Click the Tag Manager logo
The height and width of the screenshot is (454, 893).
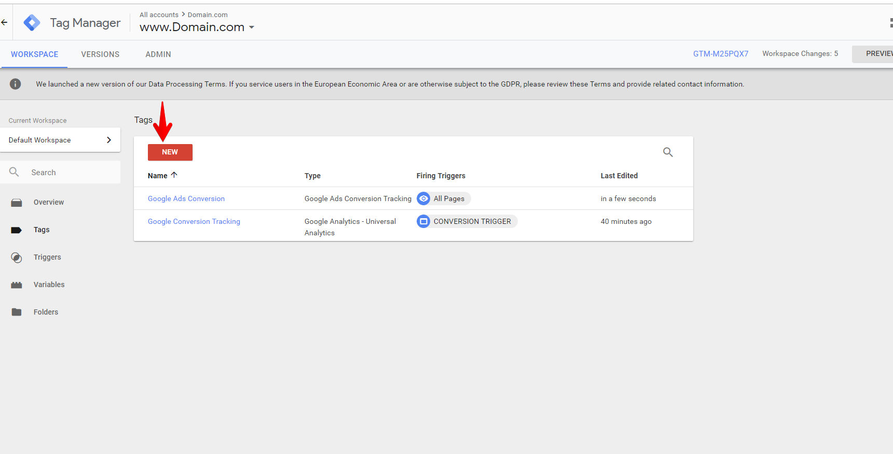pyautogui.click(x=32, y=23)
